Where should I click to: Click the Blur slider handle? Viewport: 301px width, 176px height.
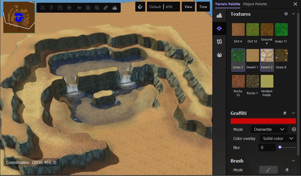tap(280, 147)
